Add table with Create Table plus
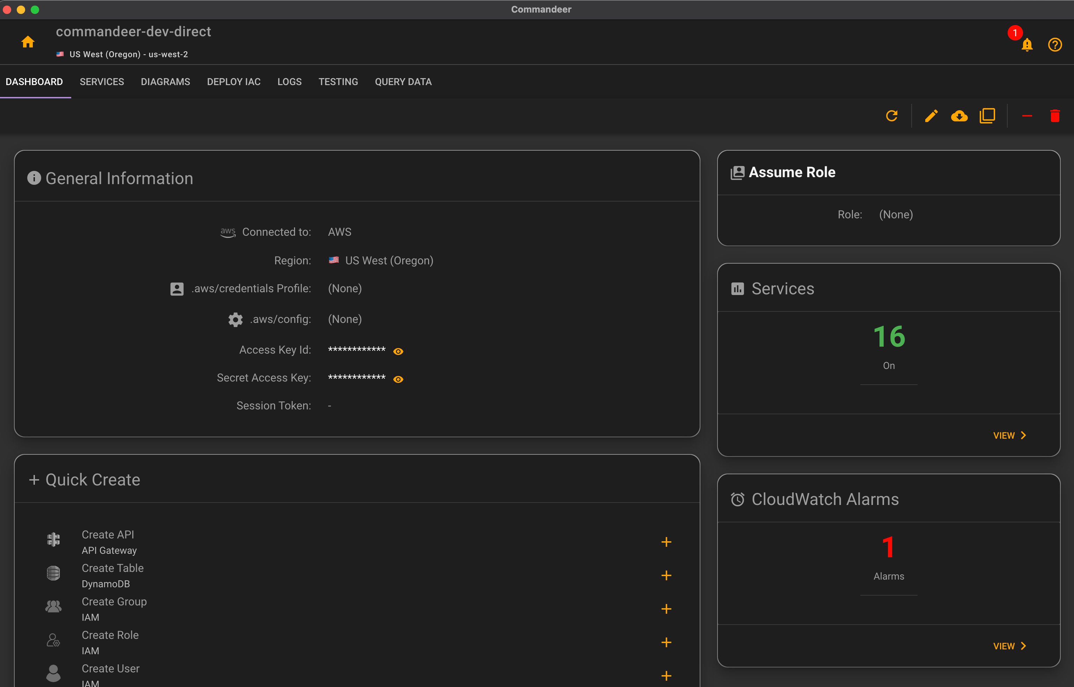Viewport: 1074px width, 687px height. pyautogui.click(x=666, y=575)
